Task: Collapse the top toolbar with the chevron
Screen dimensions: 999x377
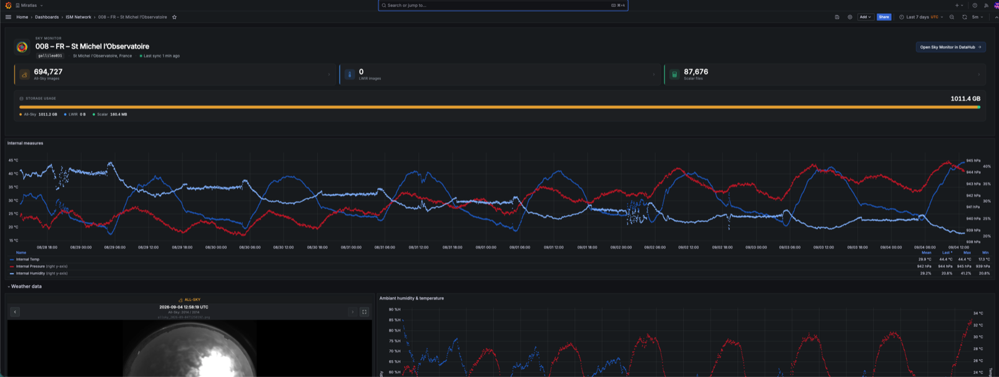Action: point(996,17)
